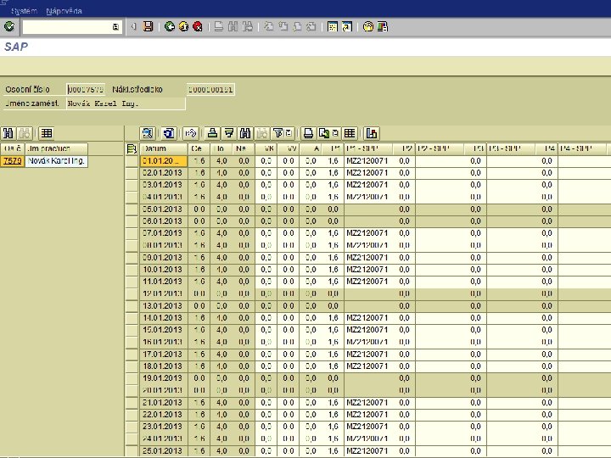This screenshot has width=611, height=458.
Task: Open the Systém menu
Action: click(x=23, y=11)
